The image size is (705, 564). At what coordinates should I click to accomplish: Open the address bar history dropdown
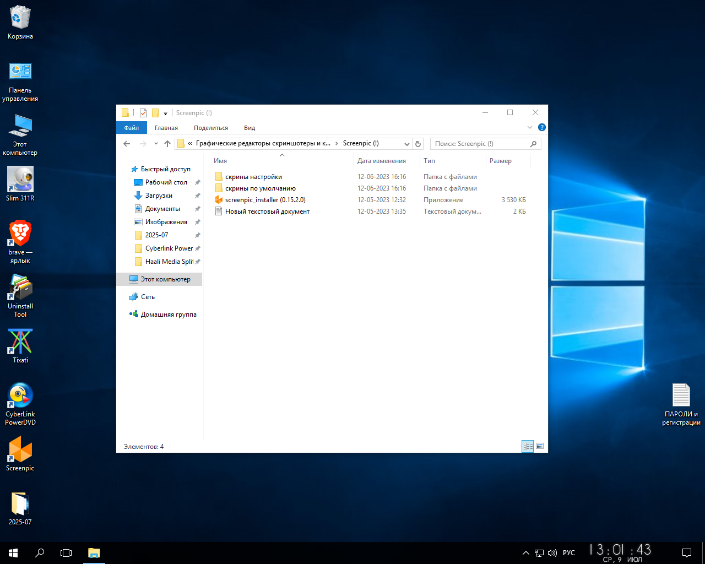[x=407, y=144]
